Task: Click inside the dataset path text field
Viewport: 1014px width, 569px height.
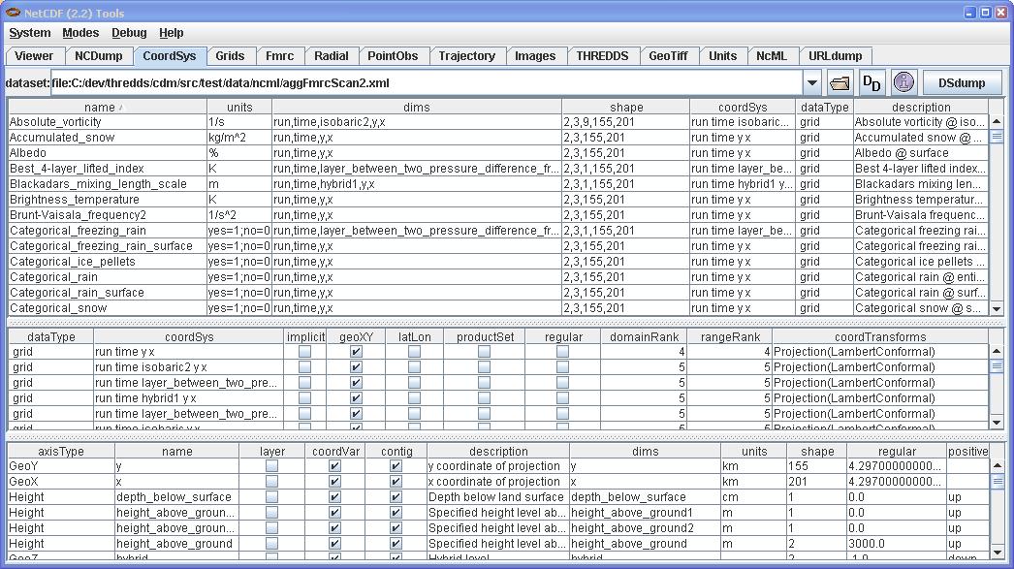Action: (x=427, y=83)
